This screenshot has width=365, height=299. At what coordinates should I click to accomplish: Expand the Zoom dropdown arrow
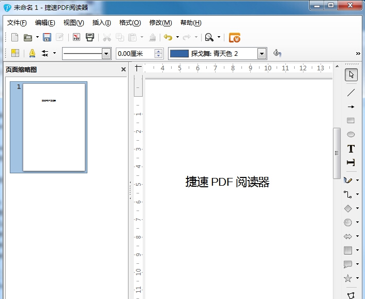[219, 37]
